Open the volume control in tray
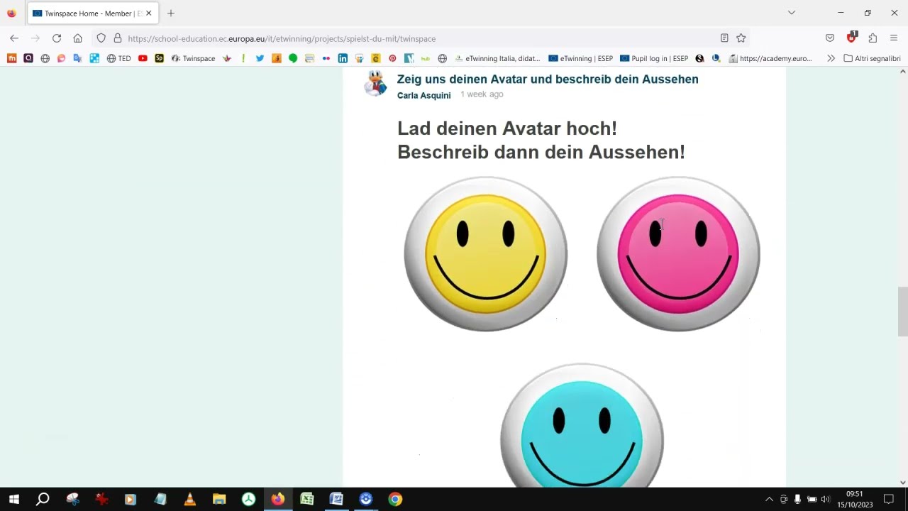Viewport: 908px width, 511px height. 825,499
